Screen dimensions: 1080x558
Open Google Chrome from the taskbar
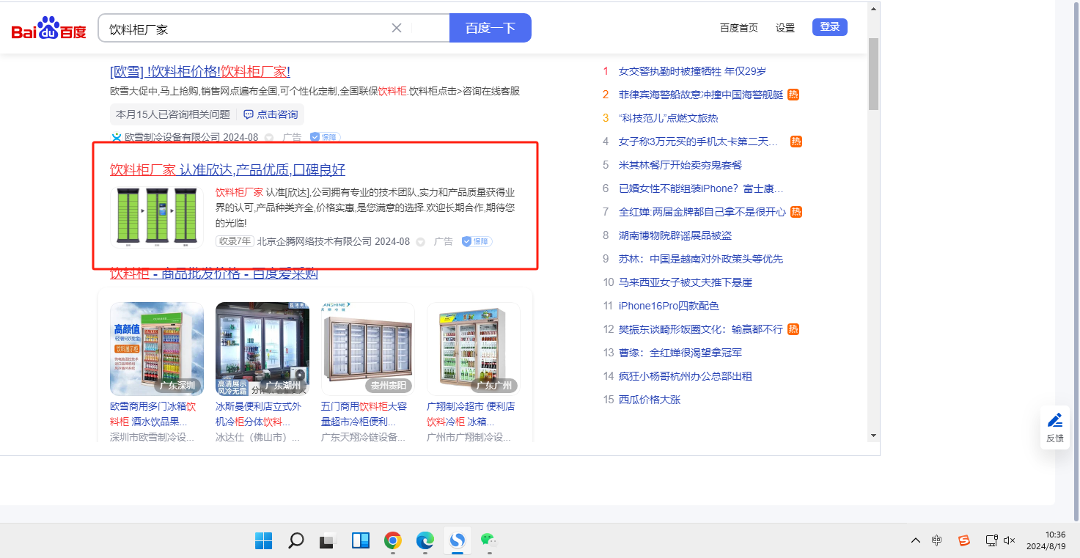pyautogui.click(x=393, y=541)
